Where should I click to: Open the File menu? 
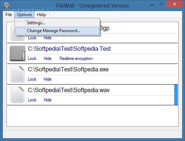[x=9, y=15]
